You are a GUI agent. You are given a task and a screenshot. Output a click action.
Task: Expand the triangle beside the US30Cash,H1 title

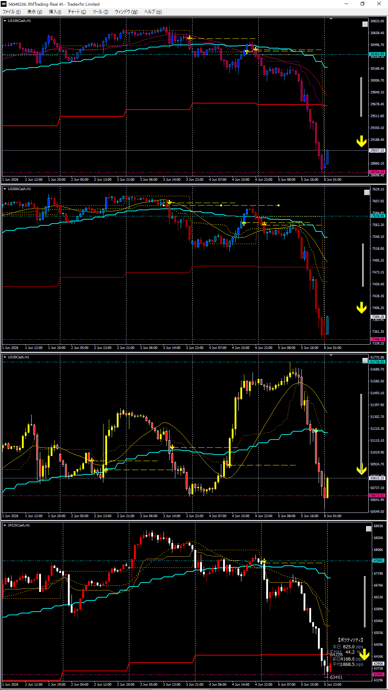[5, 357]
